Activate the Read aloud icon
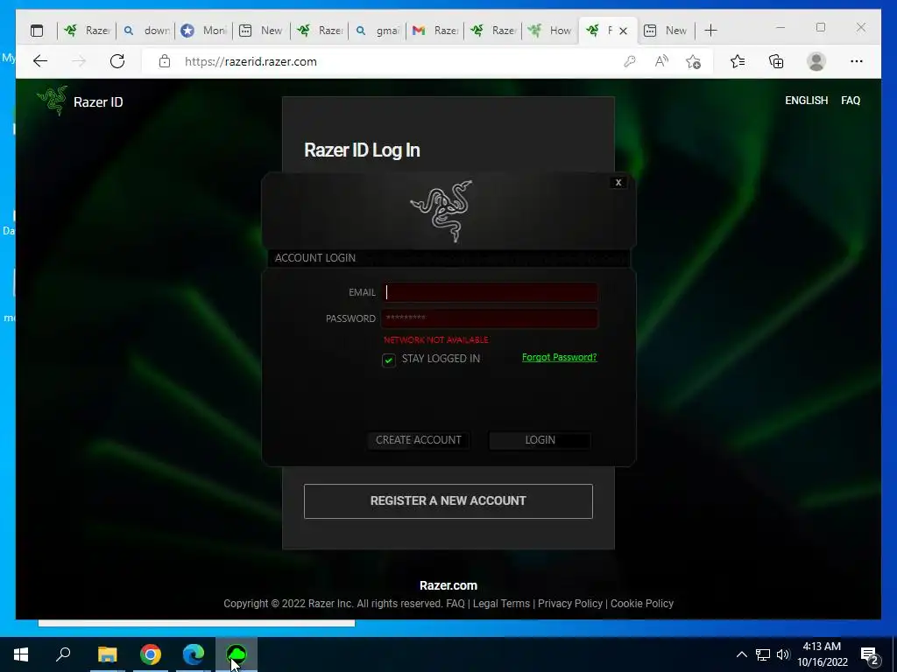This screenshot has height=672, width=897. (662, 61)
